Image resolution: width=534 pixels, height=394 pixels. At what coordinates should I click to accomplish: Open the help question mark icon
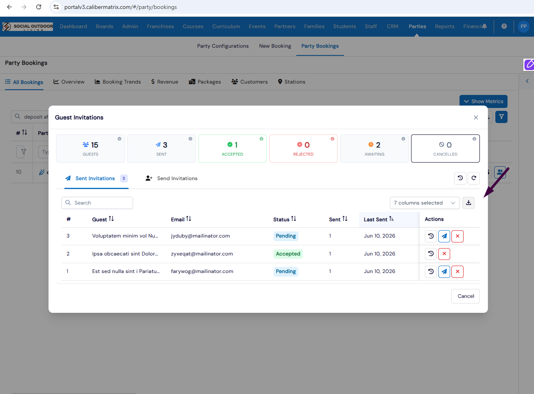pos(504,26)
